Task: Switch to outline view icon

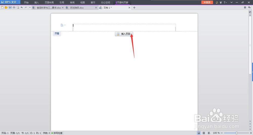Action: [204, 133]
